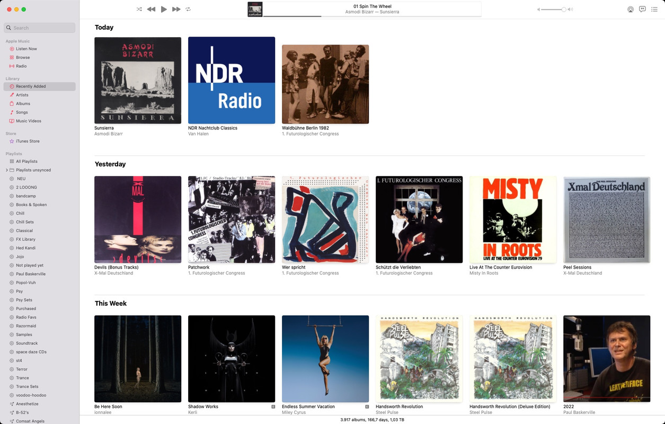Click Handsworth Revolution (Deluxe Edition) title

(x=510, y=407)
